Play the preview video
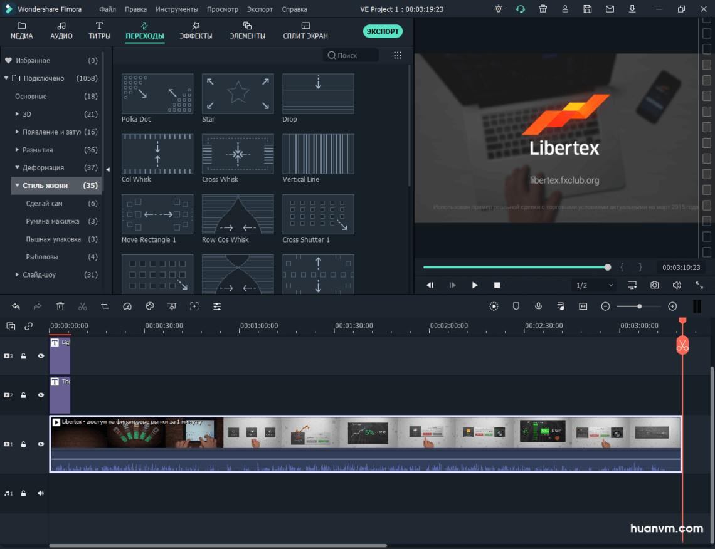Screen dimensions: 715x549 pyautogui.click(x=475, y=285)
